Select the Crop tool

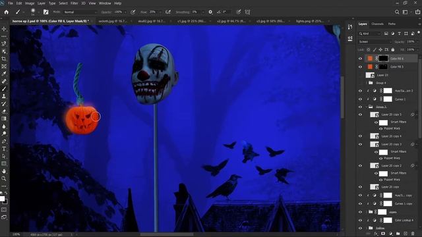coord(4,59)
